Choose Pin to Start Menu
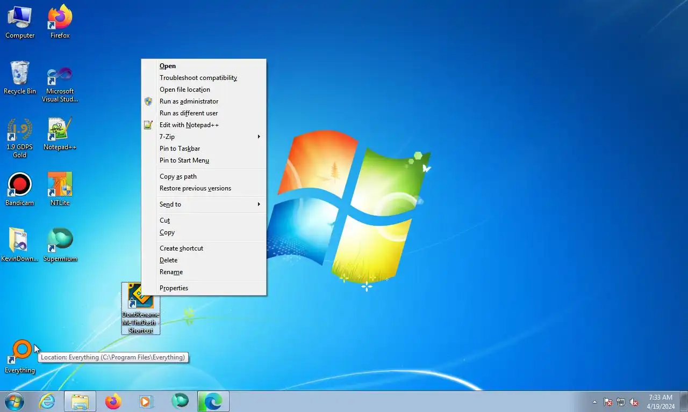688x412 pixels. [x=204, y=160]
